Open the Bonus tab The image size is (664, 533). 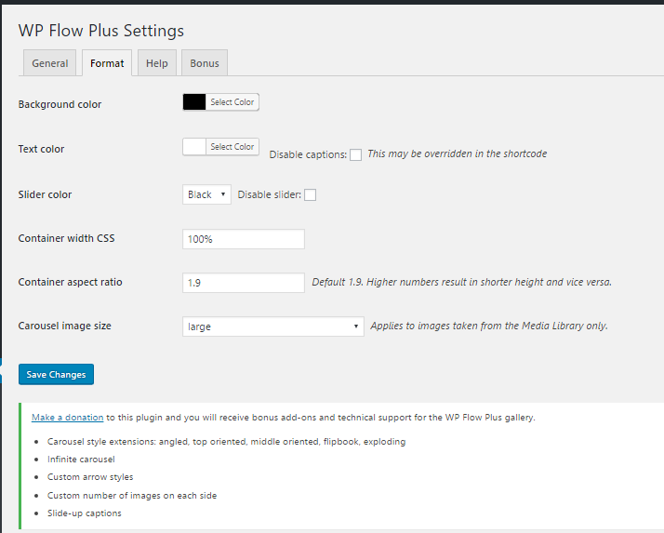point(205,63)
